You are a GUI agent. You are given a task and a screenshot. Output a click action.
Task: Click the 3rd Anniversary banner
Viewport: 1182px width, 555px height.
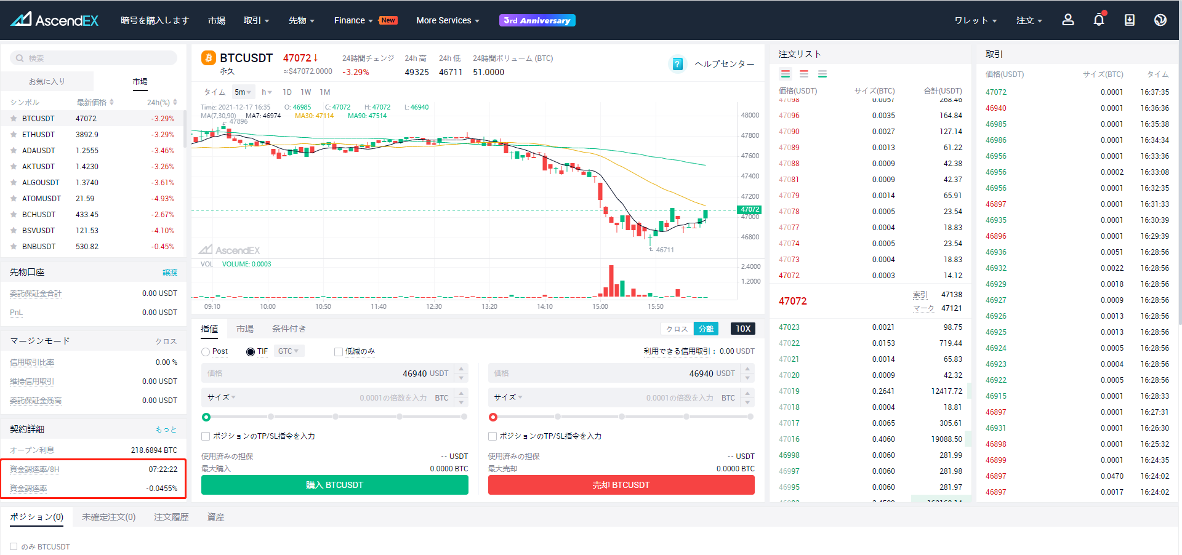point(537,20)
